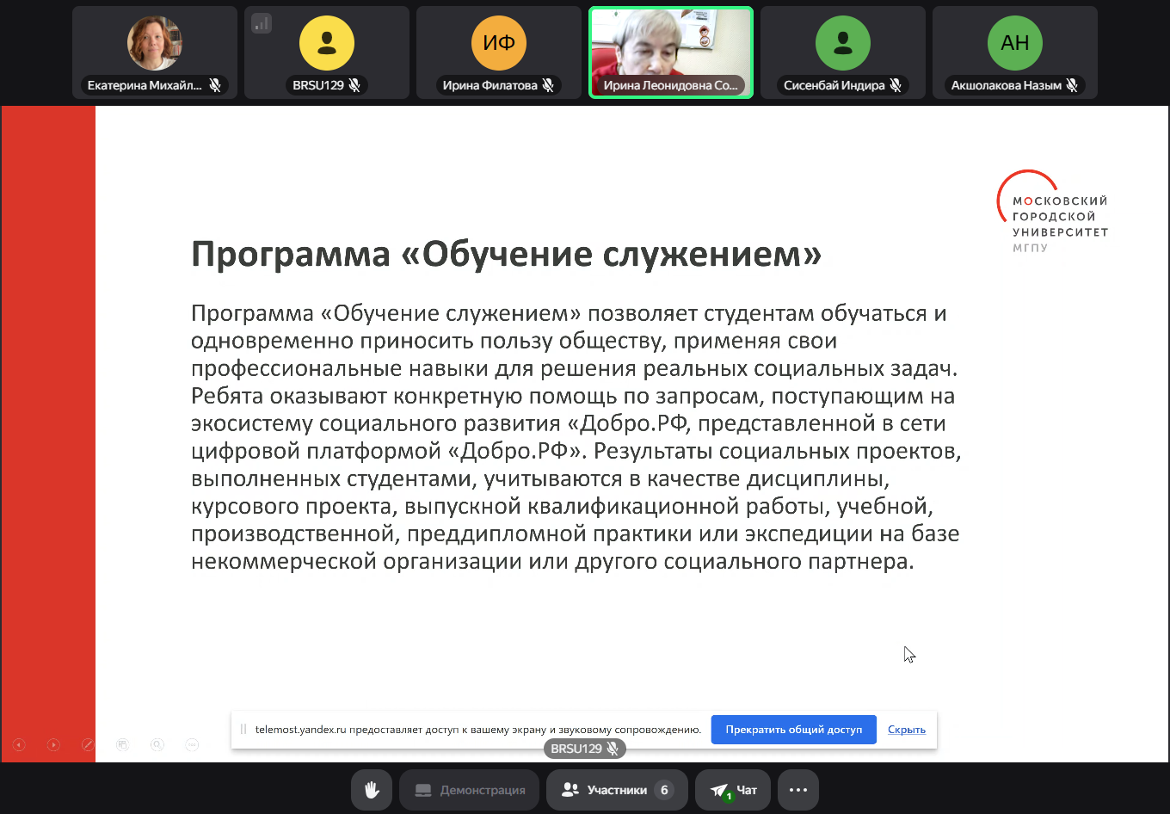Viewport: 1170px width, 814px height.
Task: Open slideshow more options ellipsis icon
Action: coord(192,745)
